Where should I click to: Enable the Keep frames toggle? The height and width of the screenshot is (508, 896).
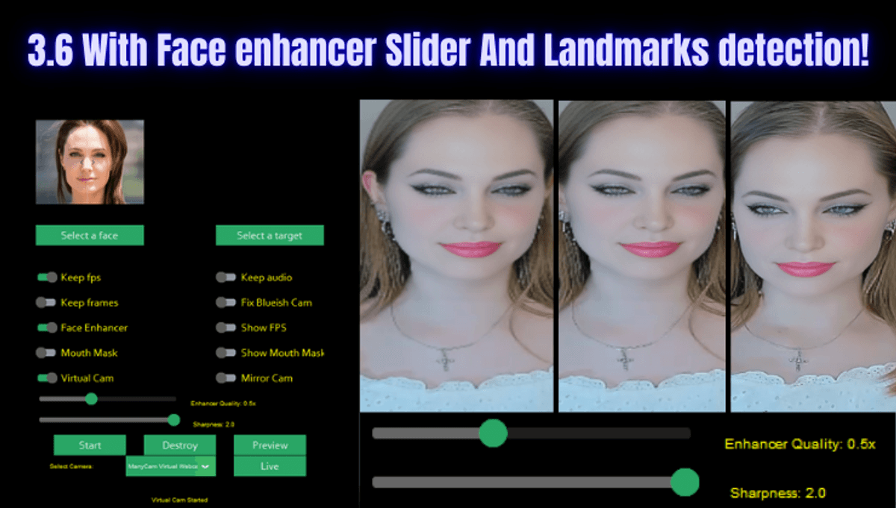(46, 303)
